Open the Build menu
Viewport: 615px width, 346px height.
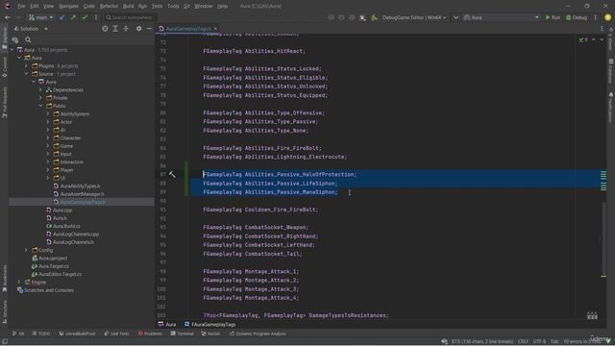click(128, 7)
